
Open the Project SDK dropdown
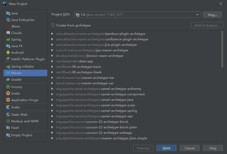[137, 15]
